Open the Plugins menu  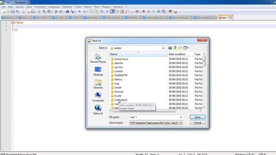(106, 7)
